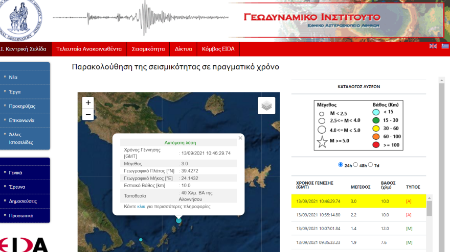Screen dimensions: 450x252
Task: Click the cyan depth under 15 legend swatch
Action: click(376, 112)
